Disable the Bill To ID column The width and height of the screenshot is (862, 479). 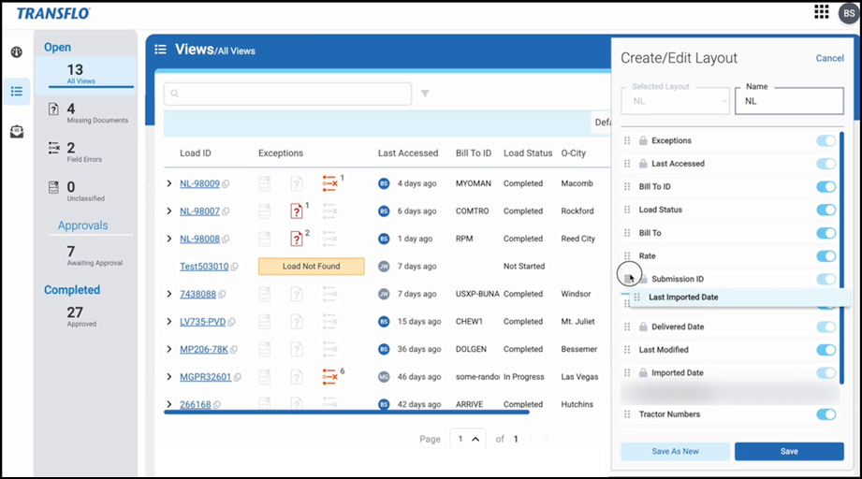click(x=825, y=187)
